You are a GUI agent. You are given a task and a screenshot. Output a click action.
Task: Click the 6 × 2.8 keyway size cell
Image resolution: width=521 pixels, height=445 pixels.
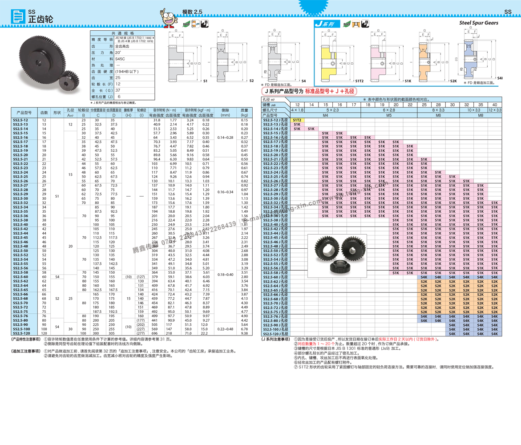click(x=388, y=110)
